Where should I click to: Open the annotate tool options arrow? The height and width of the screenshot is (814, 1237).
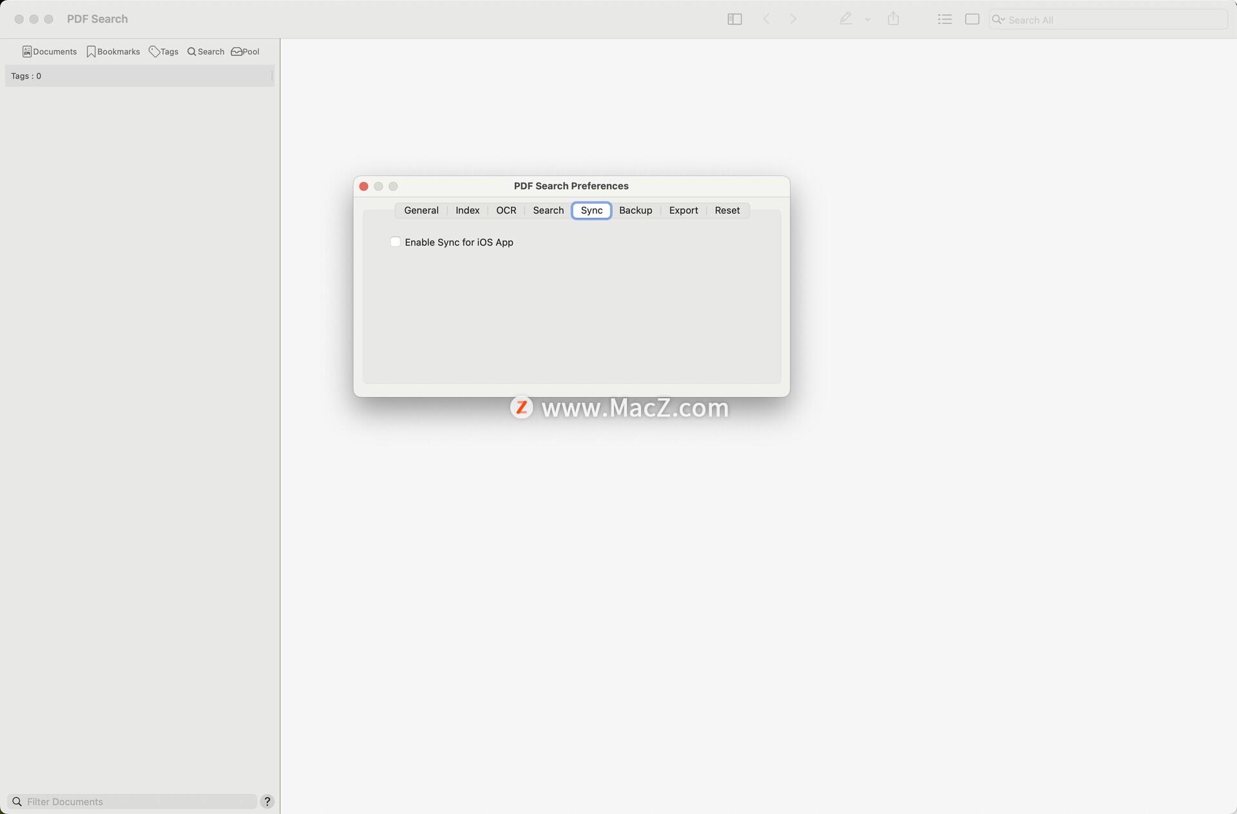[x=868, y=20]
